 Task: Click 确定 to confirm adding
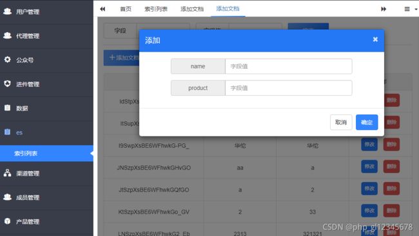click(367, 122)
